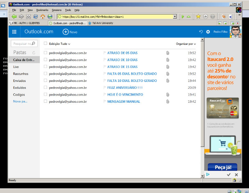
Task: Open the Rascunhos folder
Action: click(x=21, y=74)
